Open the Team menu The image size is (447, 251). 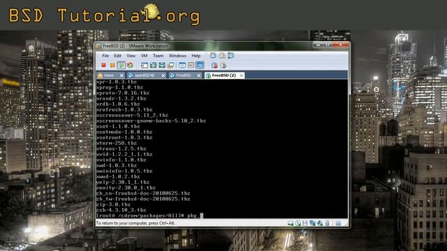click(x=158, y=56)
